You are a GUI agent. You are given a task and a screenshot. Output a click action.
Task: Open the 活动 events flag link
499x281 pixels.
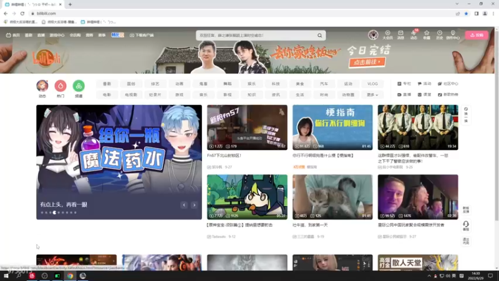(424, 84)
